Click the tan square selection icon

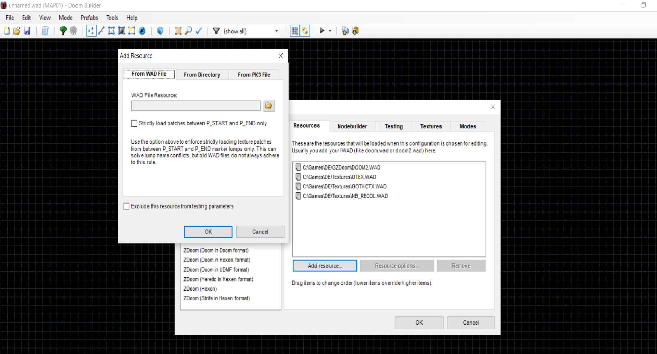pos(178,31)
